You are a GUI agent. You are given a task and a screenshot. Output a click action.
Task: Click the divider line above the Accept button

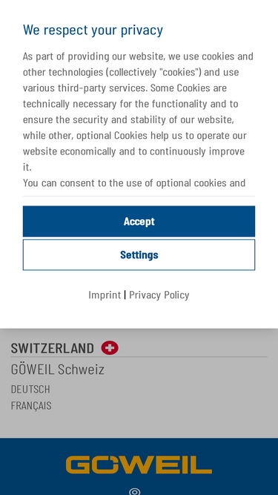[x=139, y=197]
